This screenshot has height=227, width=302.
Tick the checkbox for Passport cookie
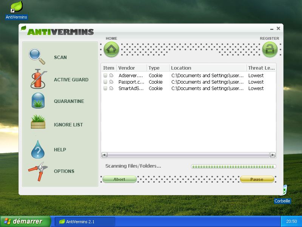[105, 82]
